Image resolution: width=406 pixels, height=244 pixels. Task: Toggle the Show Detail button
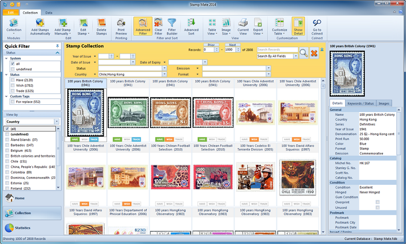coord(298,26)
